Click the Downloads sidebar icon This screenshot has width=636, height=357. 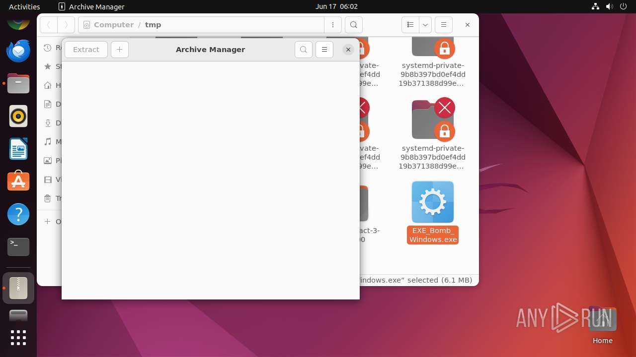[48, 123]
